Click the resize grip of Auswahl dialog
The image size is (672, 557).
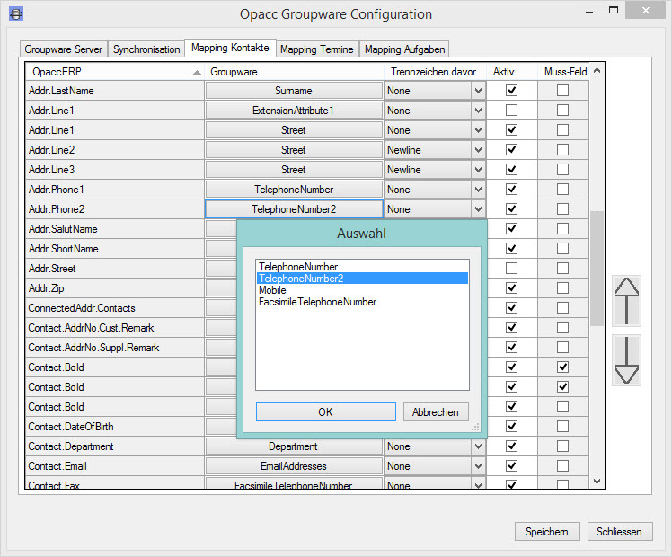475,427
